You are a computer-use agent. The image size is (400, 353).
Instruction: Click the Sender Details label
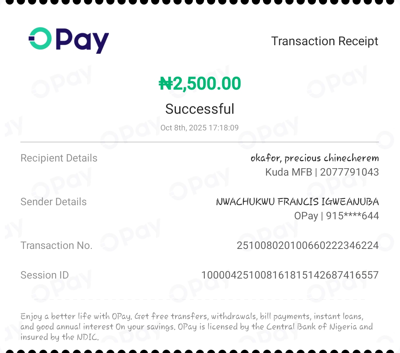click(53, 202)
